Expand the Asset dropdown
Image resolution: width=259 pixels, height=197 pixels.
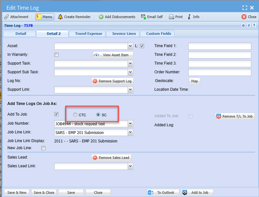click(x=130, y=46)
